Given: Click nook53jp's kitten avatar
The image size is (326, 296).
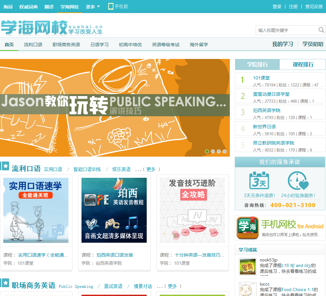Looking at the screenshot, I should [x=248, y=266].
